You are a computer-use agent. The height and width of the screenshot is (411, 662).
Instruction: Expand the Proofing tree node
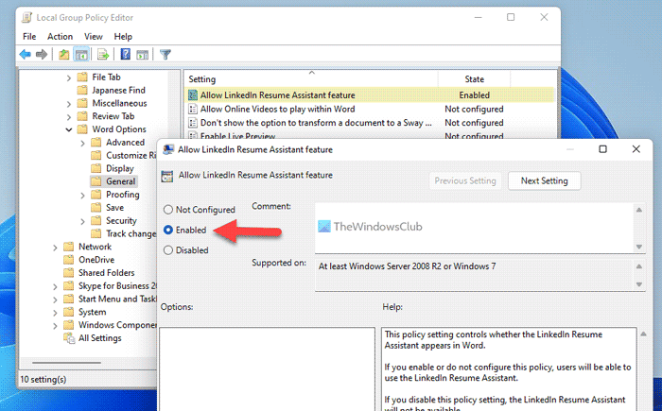[83, 196]
